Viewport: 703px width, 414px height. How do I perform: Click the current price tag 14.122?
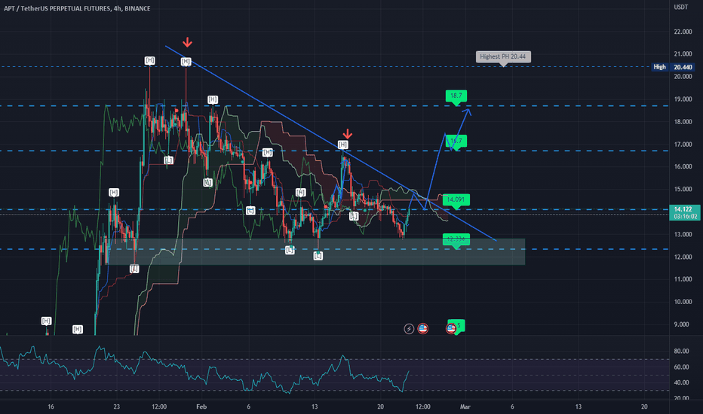683,209
